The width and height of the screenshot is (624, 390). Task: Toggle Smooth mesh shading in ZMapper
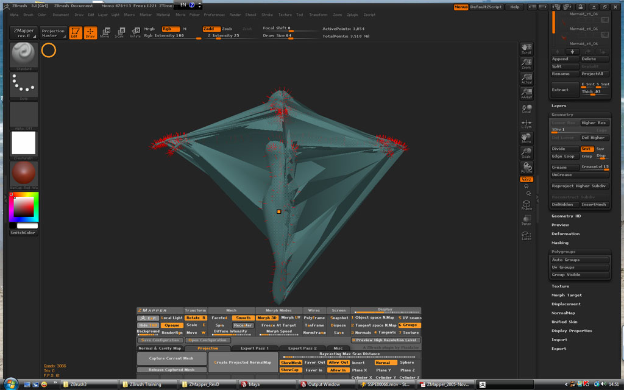point(243,318)
